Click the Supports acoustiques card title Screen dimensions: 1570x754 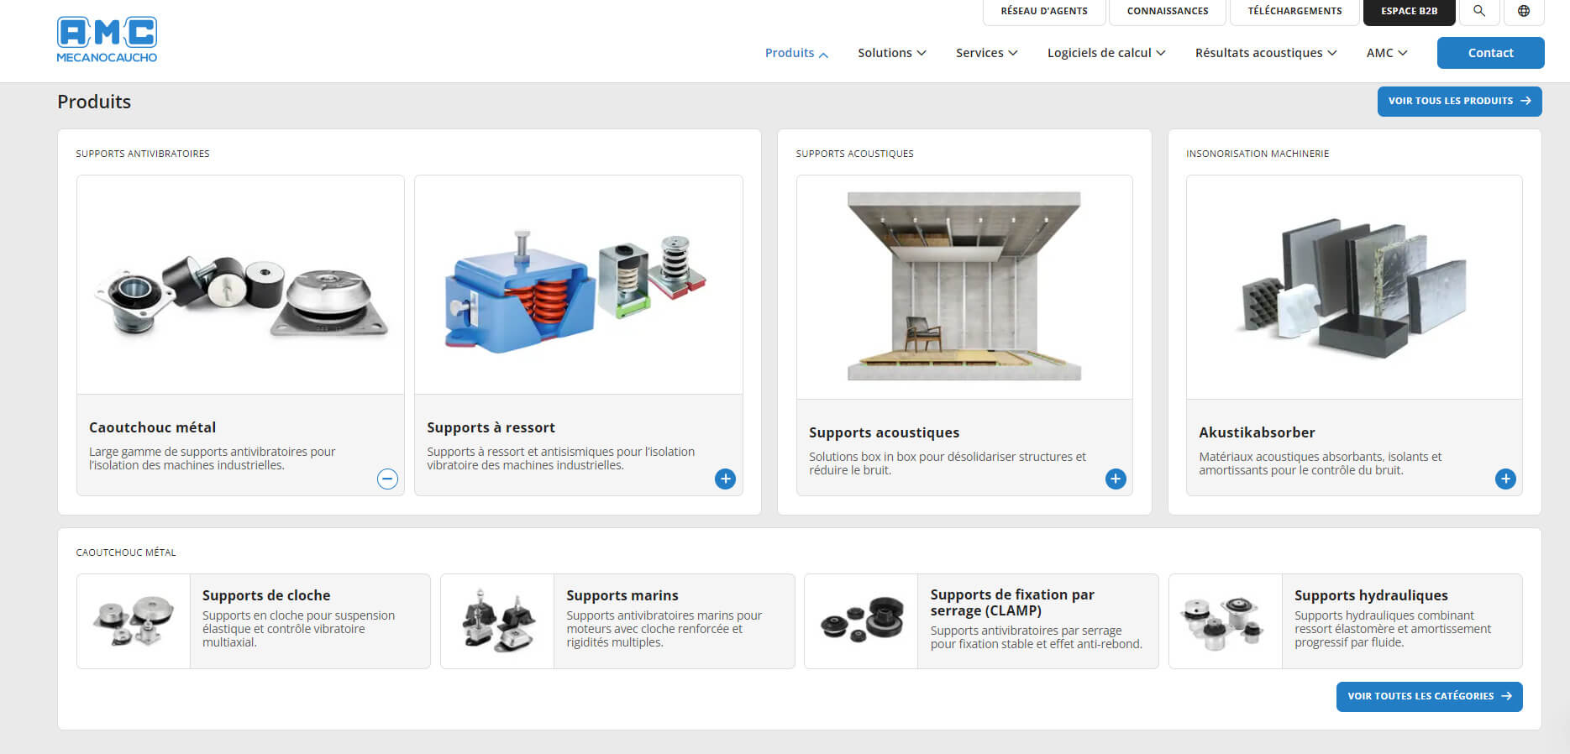pyautogui.click(x=884, y=432)
